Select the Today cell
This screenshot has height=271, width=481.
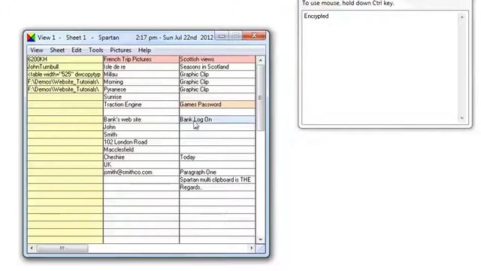tap(217, 157)
